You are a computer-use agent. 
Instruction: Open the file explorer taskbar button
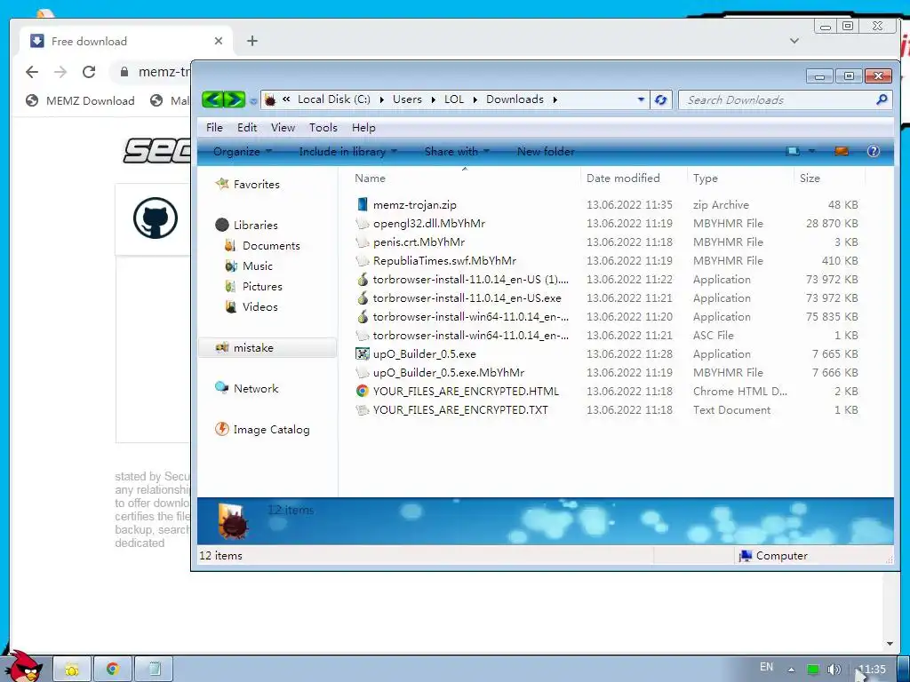(x=72, y=669)
